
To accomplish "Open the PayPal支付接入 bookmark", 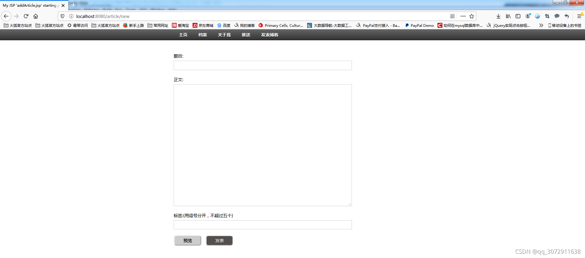I will (x=378, y=25).
